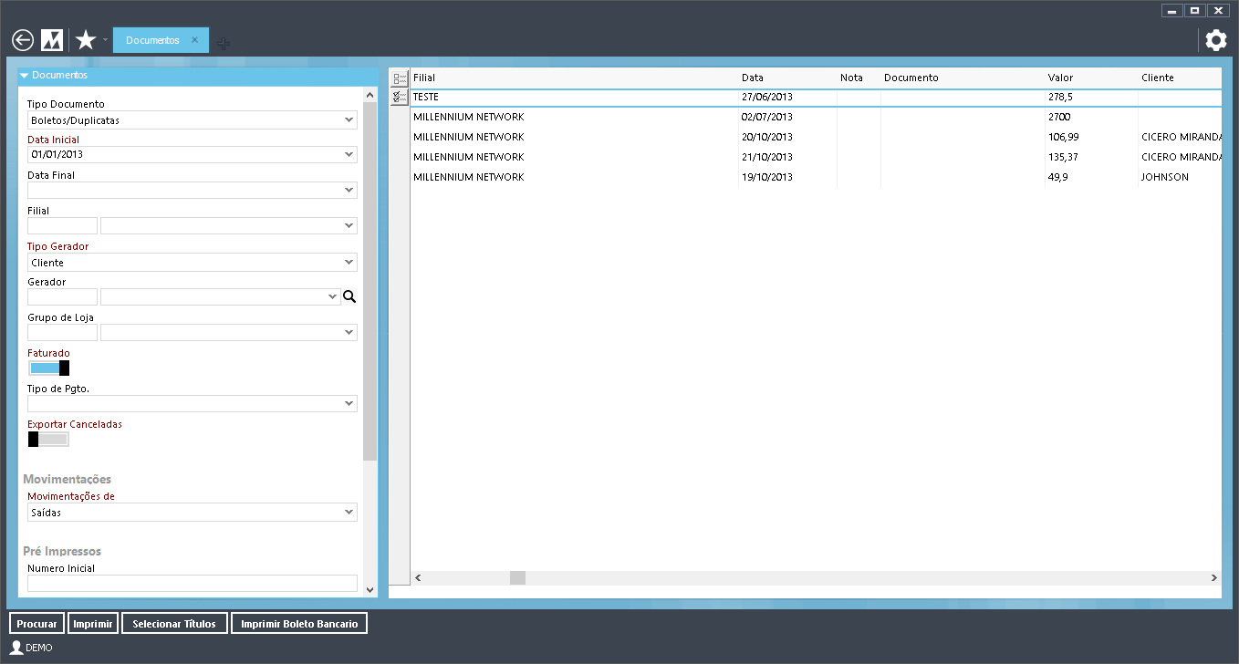Click the Imprimir Boleto Bancario button
Image resolution: width=1239 pixels, height=664 pixels.
pos(299,624)
